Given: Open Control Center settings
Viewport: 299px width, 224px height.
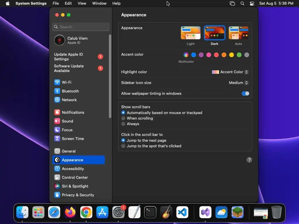Looking at the screenshot, I should [x=79, y=178].
